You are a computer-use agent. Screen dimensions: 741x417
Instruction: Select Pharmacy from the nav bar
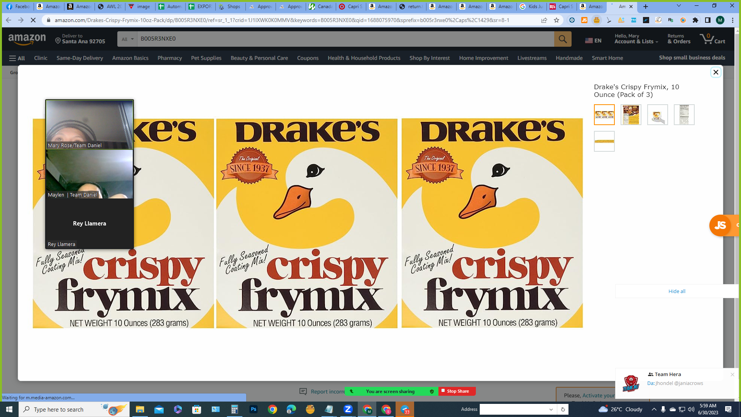click(x=169, y=58)
